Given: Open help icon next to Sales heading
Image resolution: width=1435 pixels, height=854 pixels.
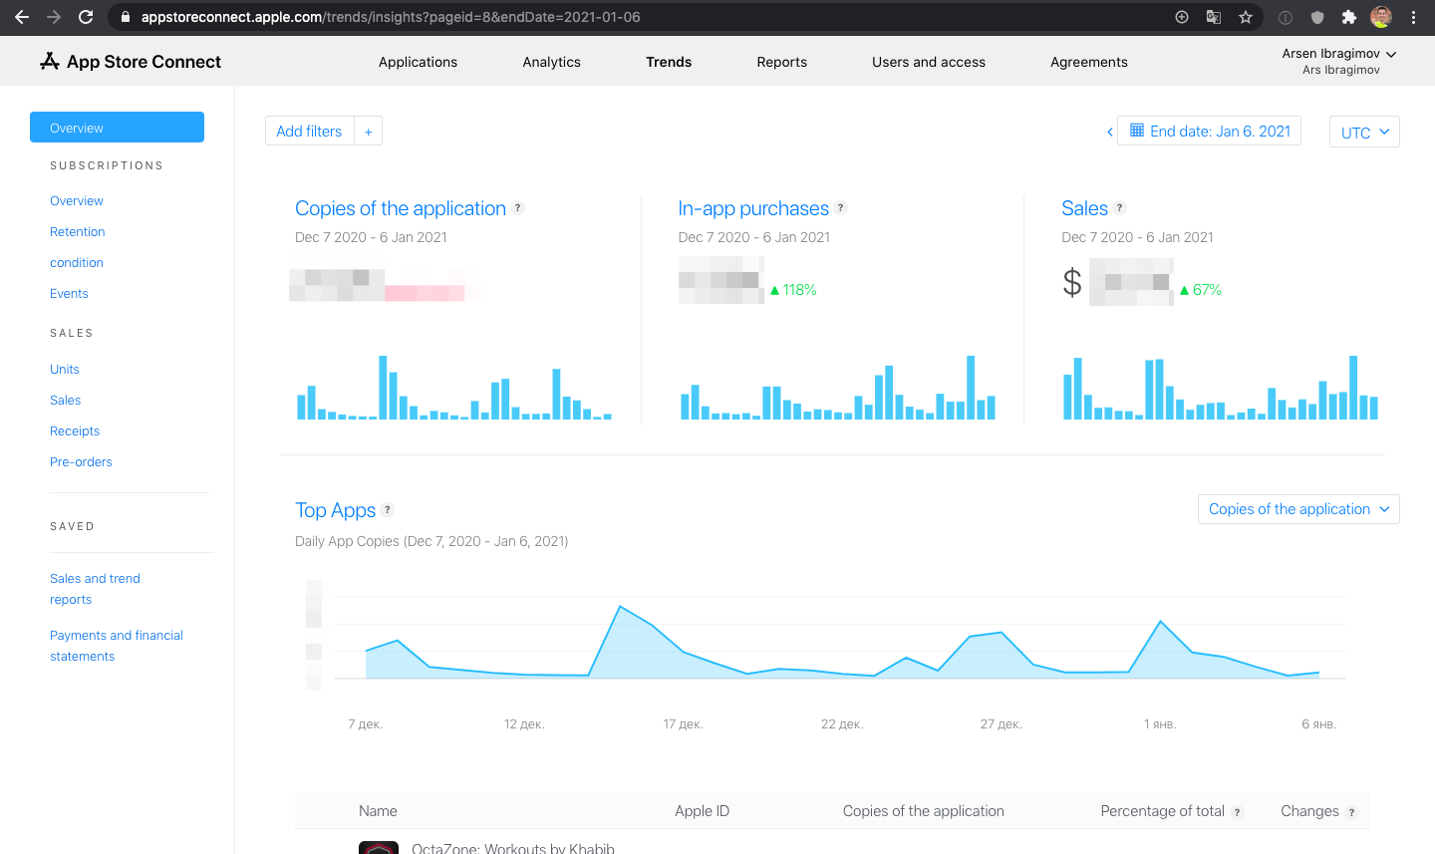Looking at the screenshot, I should pyautogui.click(x=1120, y=208).
